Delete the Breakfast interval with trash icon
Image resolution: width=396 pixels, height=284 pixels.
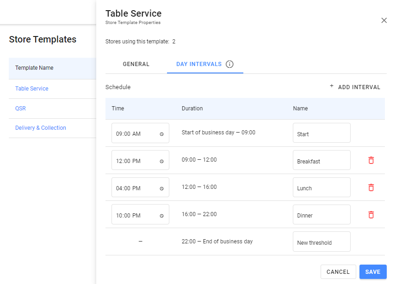(x=371, y=160)
